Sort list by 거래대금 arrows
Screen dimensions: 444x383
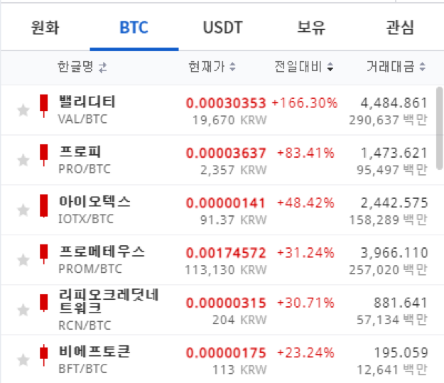[422, 67]
